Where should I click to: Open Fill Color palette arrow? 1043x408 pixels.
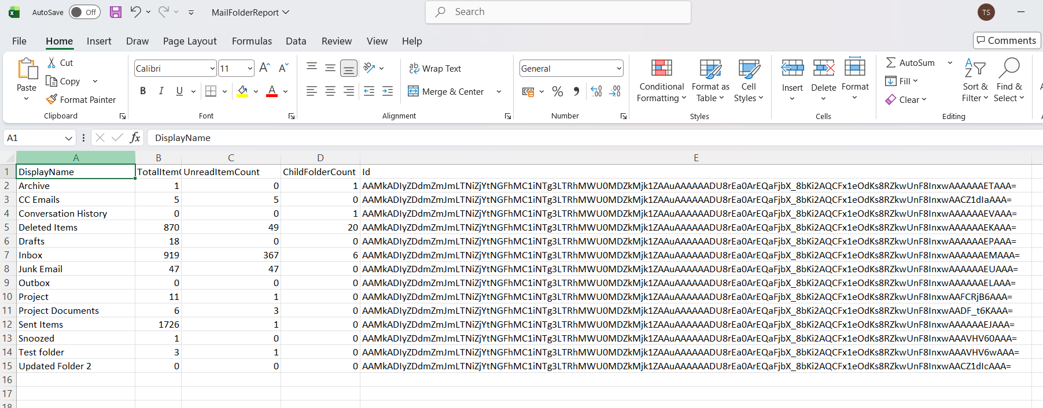(256, 91)
